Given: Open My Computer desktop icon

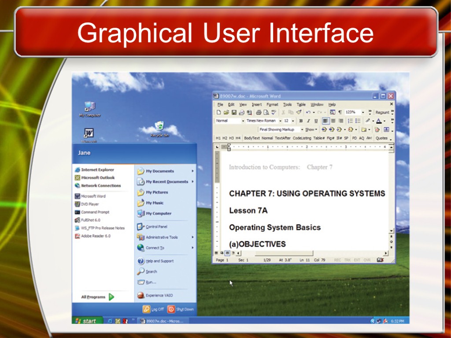Looking at the screenshot, I should coord(90,109).
